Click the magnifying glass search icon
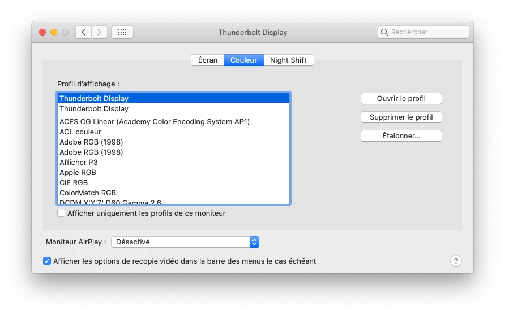 pyautogui.click(x=384, y=32)
